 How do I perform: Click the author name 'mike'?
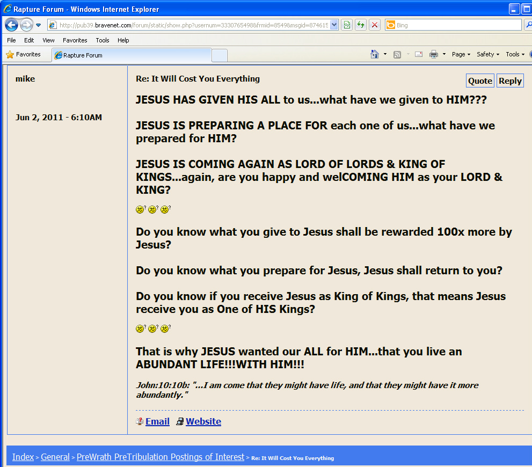25,79
